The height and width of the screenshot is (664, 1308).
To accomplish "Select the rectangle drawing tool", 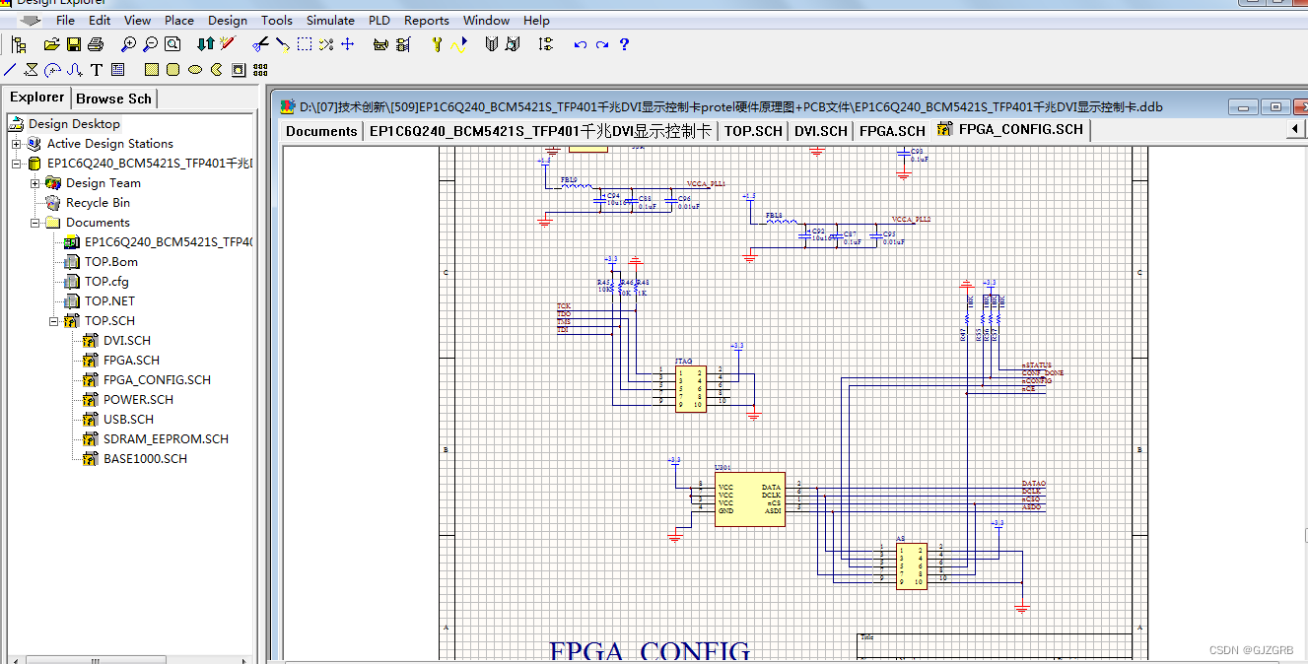I will pos(151,69).
